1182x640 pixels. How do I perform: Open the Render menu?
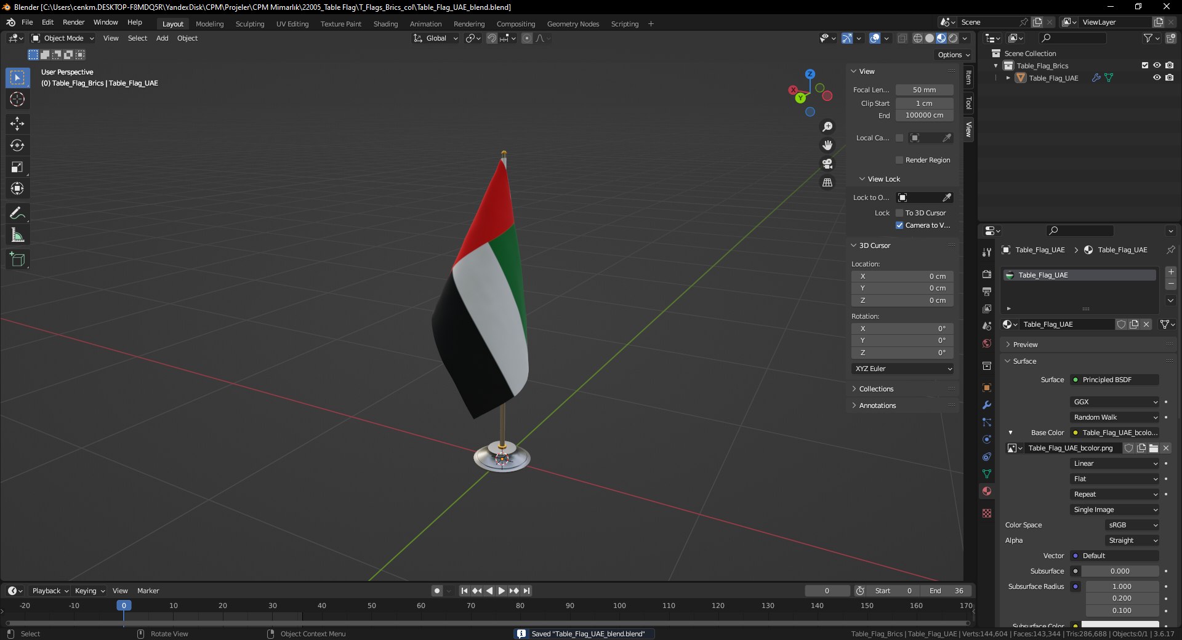[x=73, y=22]
